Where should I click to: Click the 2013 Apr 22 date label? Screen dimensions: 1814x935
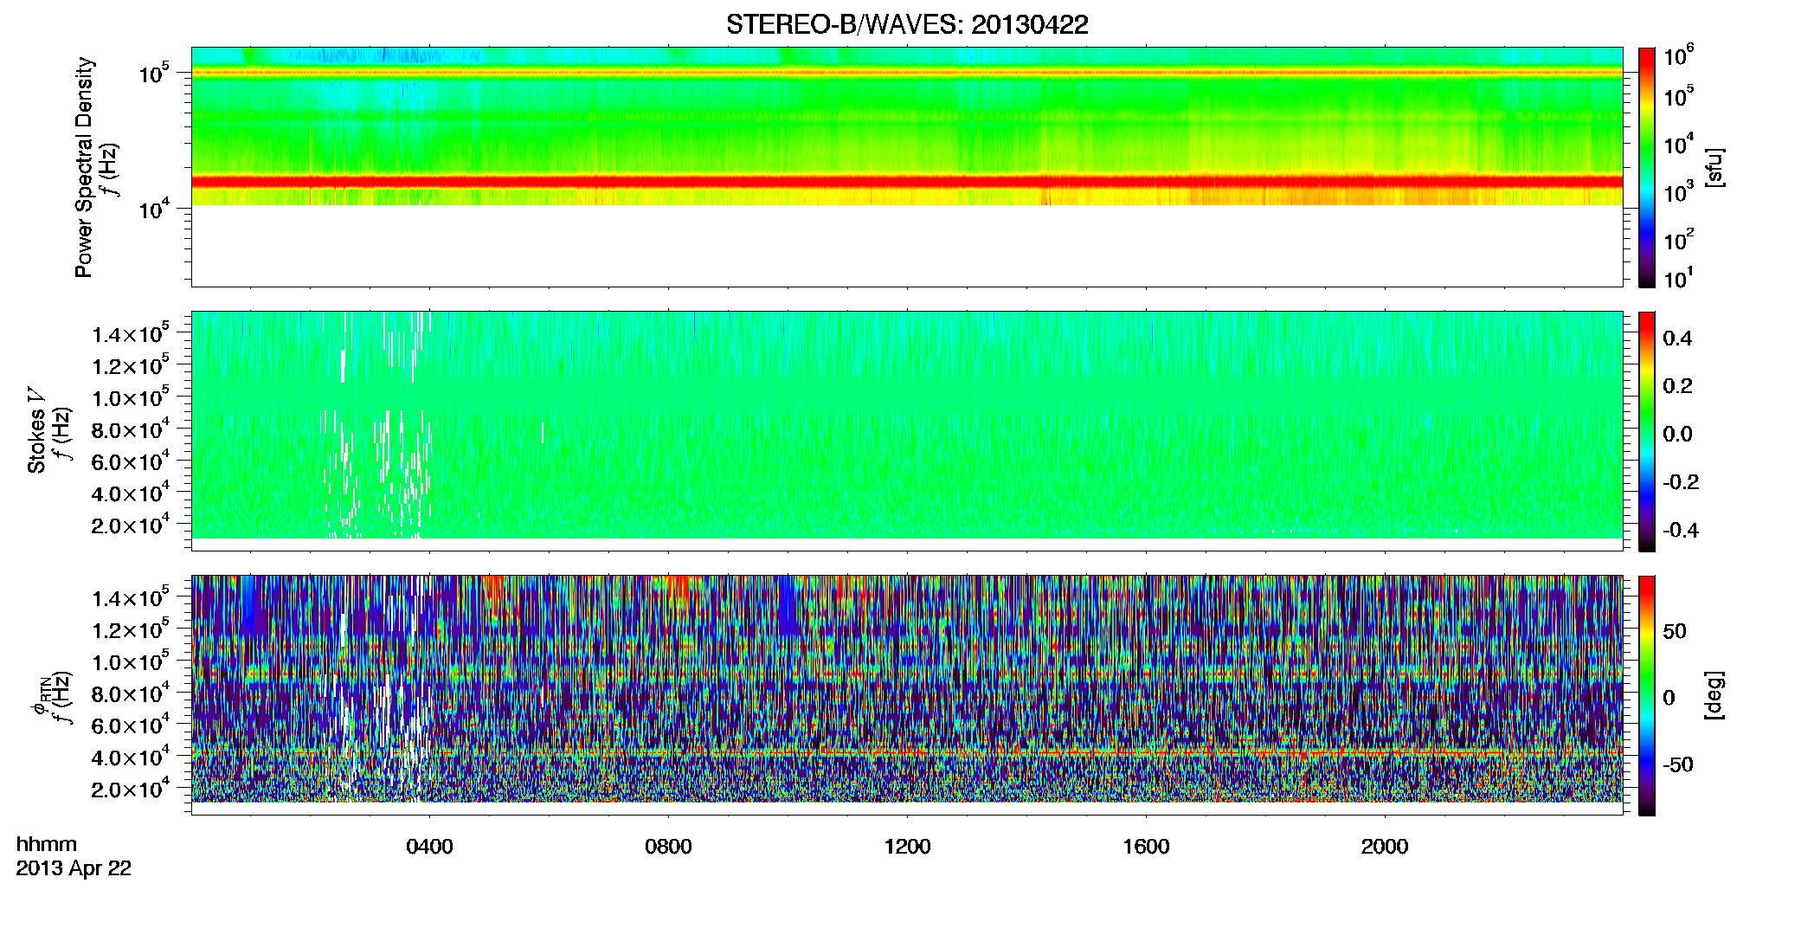pyautogui.click(x=74, y=868)
